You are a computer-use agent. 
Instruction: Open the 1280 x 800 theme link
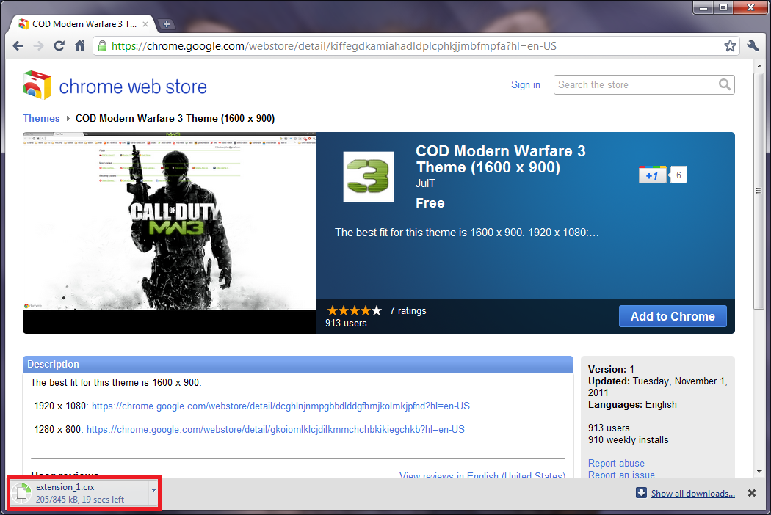pyautogui.click(x=275, y=429)
